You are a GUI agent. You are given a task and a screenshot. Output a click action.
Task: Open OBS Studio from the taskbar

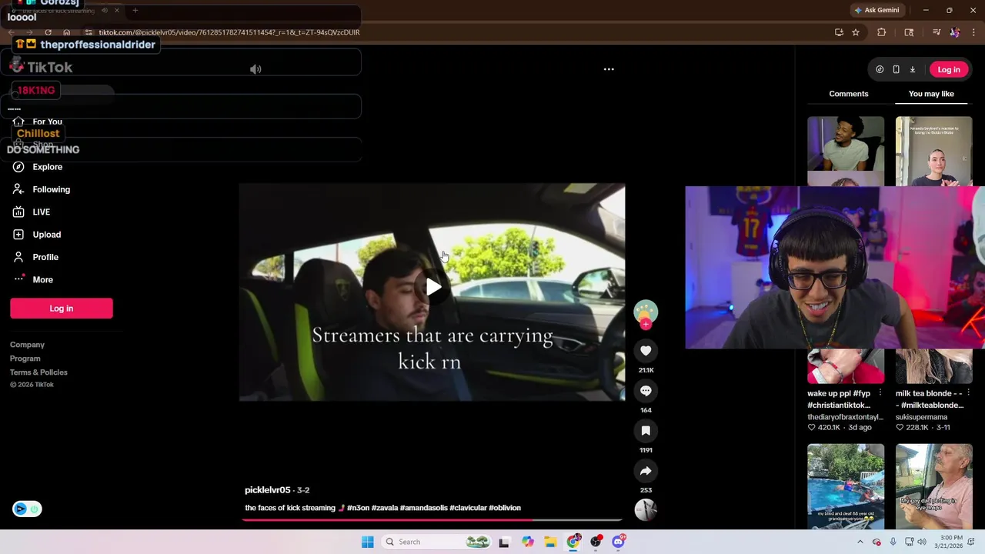pyautogui.click(x=596, y=542)
